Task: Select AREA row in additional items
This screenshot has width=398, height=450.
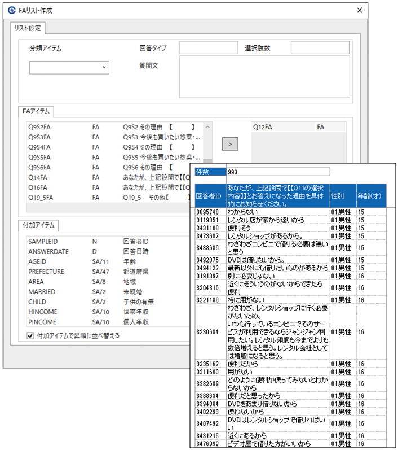Action: (108, 282)
